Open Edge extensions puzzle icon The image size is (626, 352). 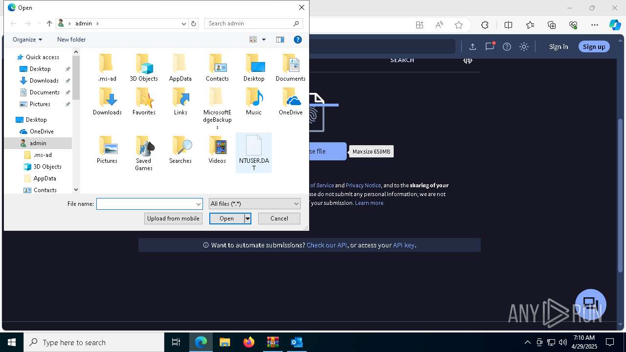click(x=485, y=25)
